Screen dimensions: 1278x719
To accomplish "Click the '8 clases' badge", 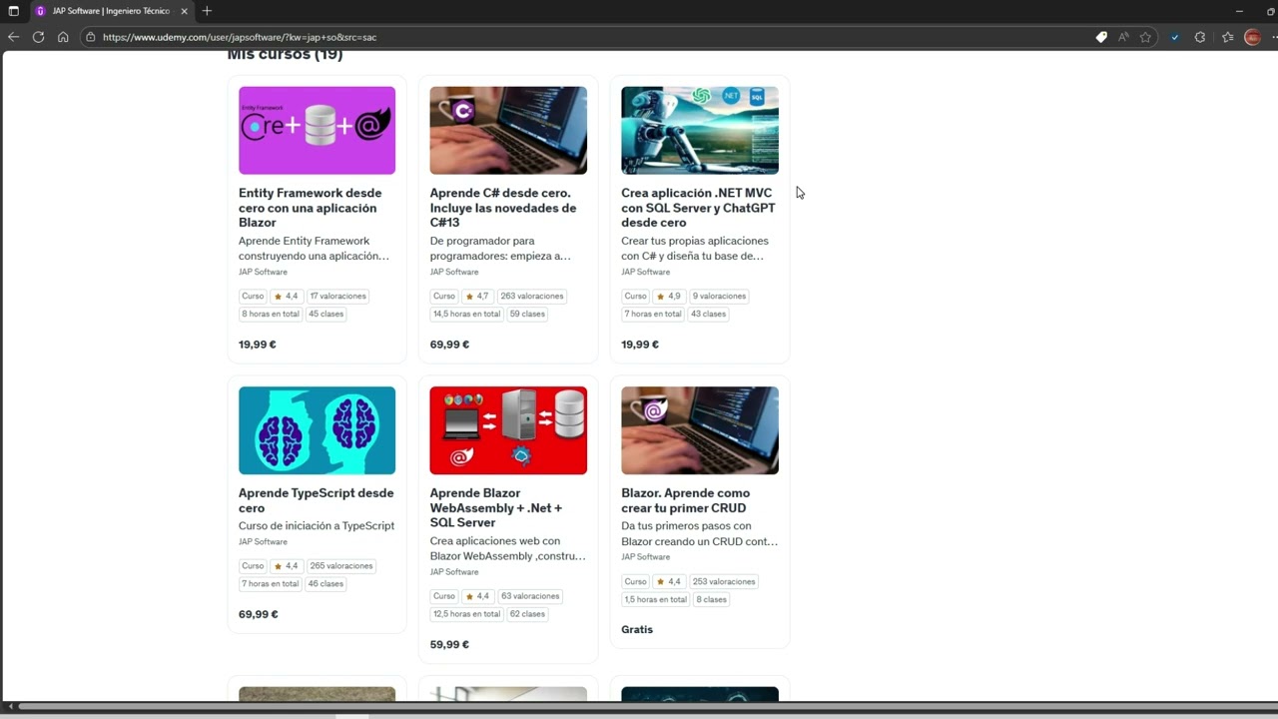I will [x=712, y=600].
